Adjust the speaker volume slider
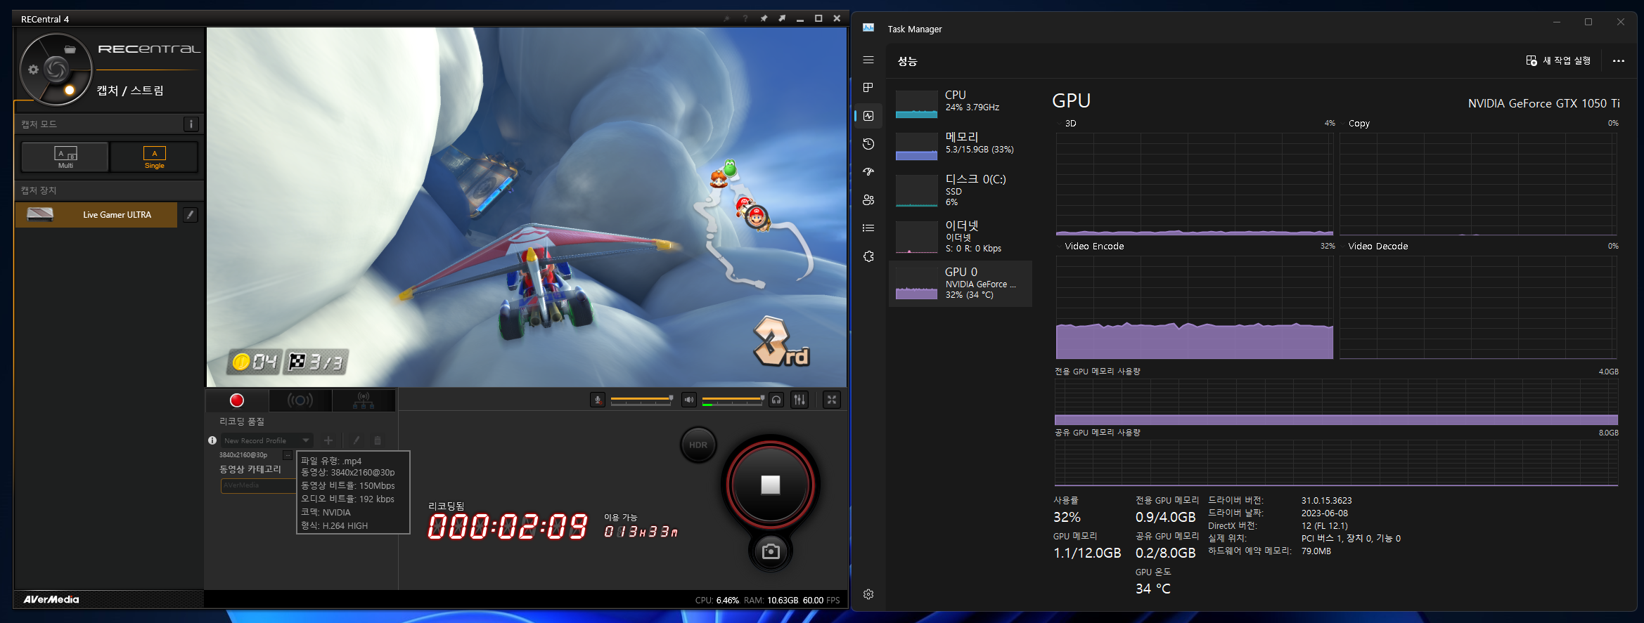The height and width of the screenshot is (623, 1644). click(x=733, y=400)
